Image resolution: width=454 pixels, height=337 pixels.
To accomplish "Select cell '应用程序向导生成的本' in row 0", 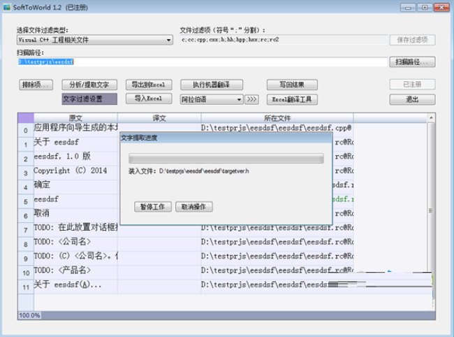I will [x=75, y=130].
